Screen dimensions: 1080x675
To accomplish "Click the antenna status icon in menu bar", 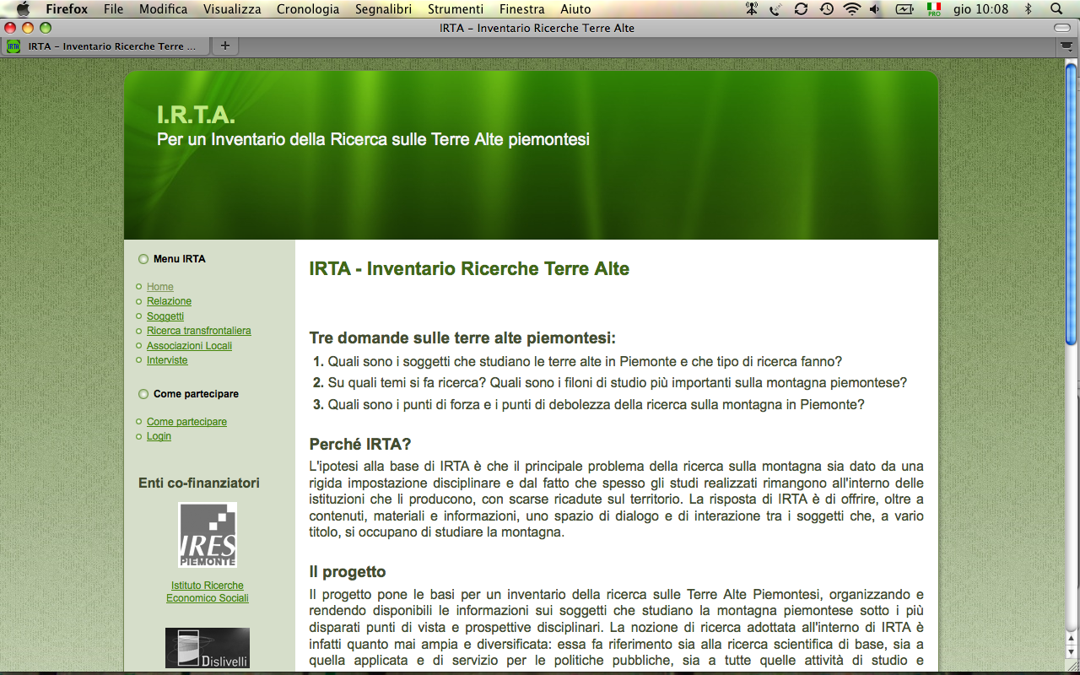I will tap(752, 9).
